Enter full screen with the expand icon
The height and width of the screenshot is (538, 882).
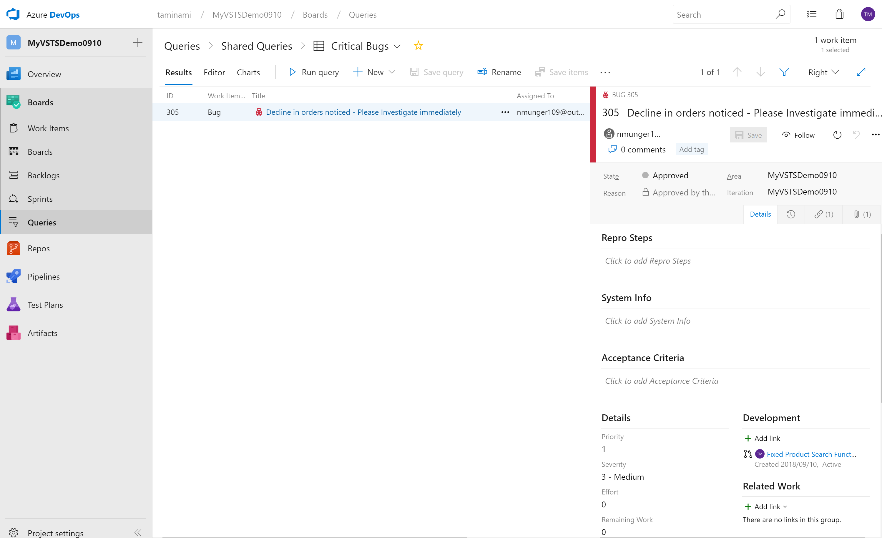[x=861, y=72]
